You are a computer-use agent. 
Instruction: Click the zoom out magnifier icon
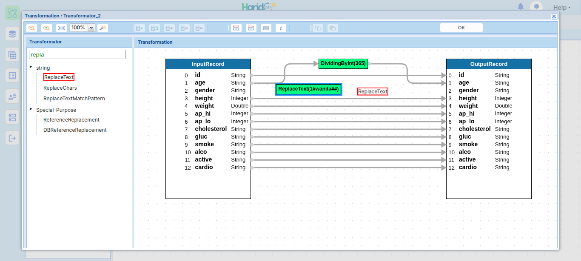(x=31, y=28)
